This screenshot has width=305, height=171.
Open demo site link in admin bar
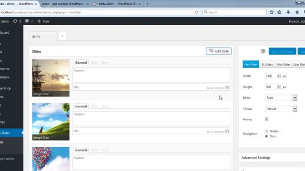(5, 21)
